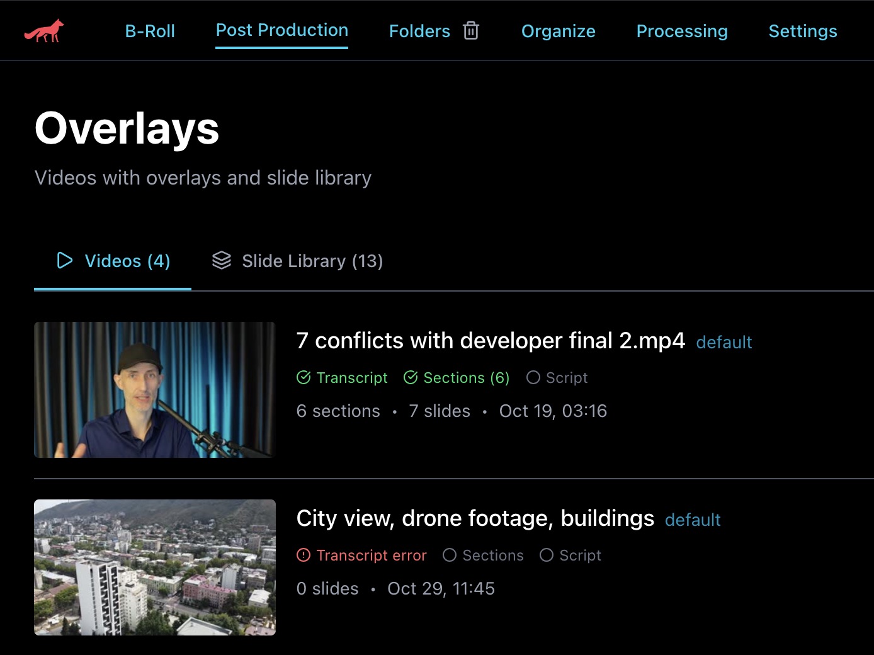Viewport: 874px width, 655px height.
Task: Click default next to City view title
Action: 693,520
